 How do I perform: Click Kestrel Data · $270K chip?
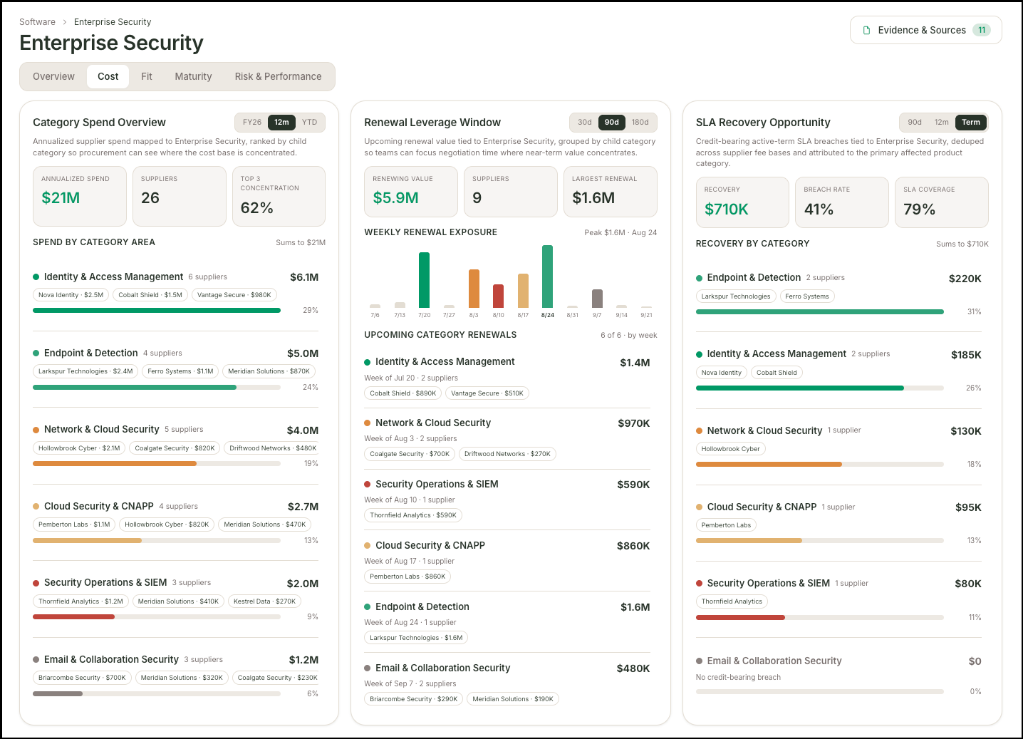point(264,601)
